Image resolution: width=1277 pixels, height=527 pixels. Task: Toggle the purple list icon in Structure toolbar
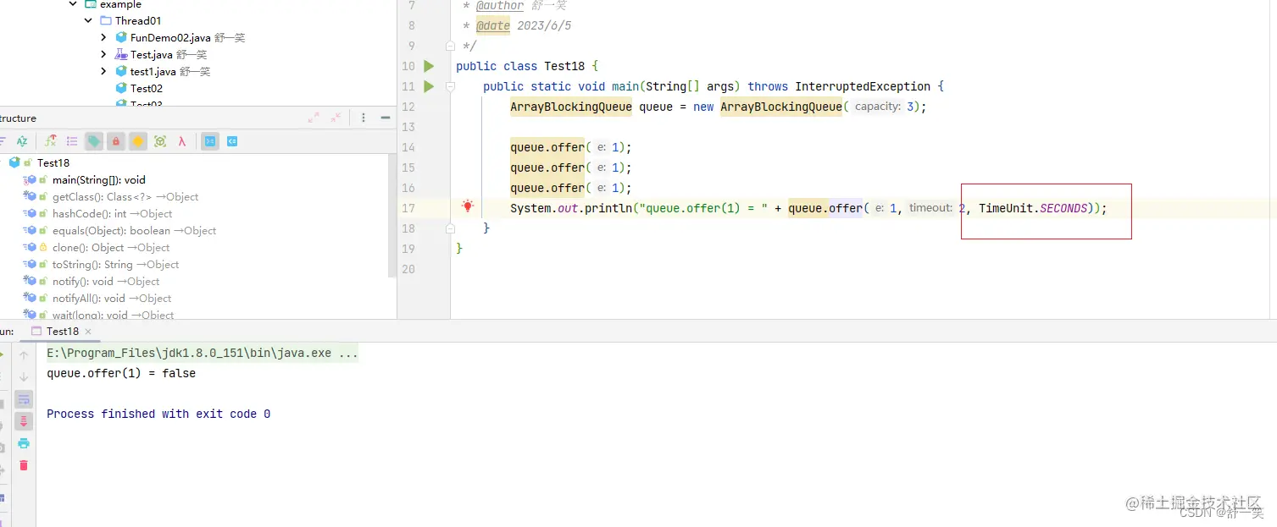tap(72, 141)
